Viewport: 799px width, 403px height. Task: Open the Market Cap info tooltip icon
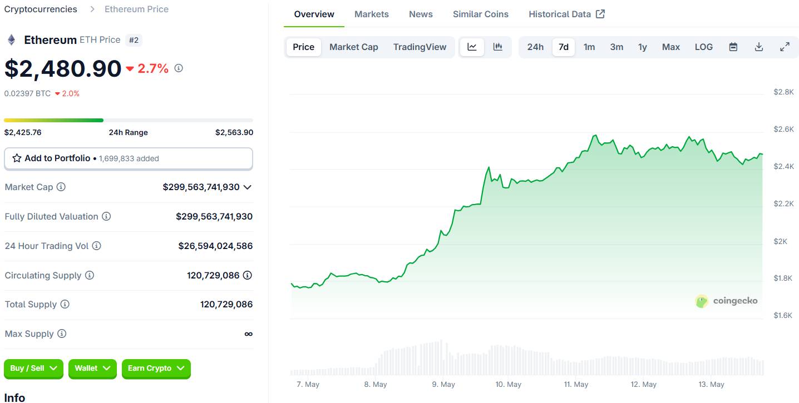coord(61,187)
